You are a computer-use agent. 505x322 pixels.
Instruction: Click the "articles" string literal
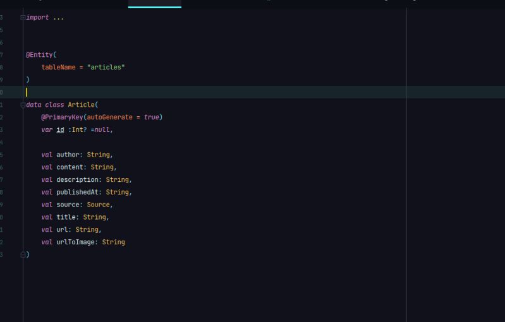[x=106, y=67]
